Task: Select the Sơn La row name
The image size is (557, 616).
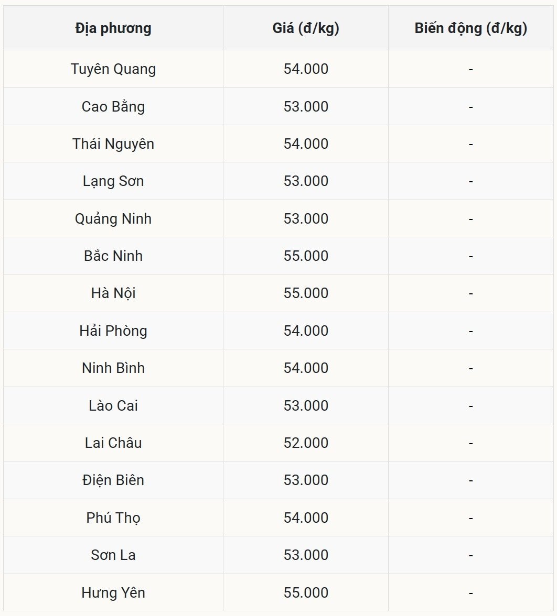Action: click(113, 555)
